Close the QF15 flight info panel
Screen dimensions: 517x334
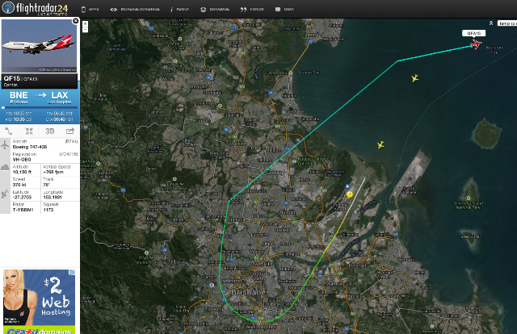click(75, 21)
